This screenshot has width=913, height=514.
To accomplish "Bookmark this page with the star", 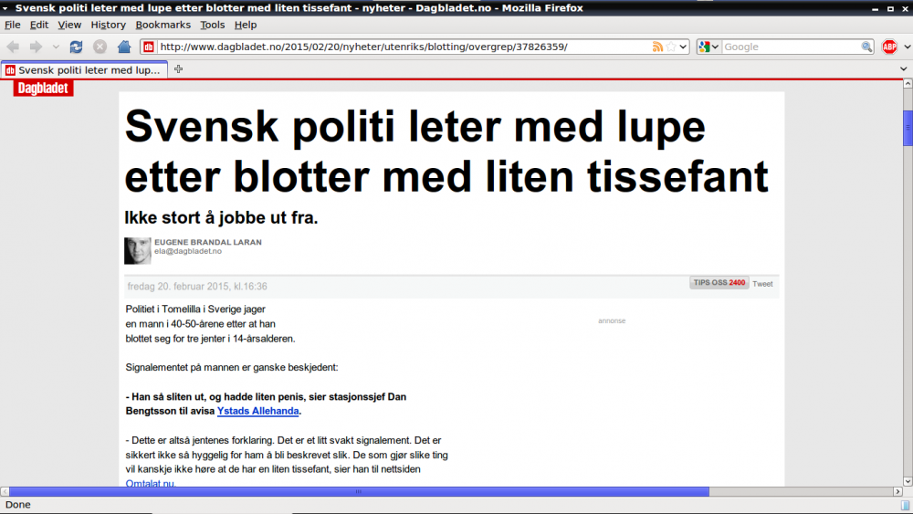I will pos(671,47).
